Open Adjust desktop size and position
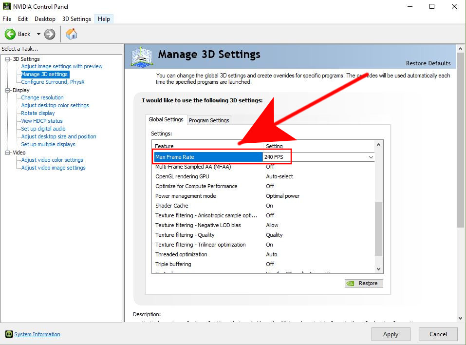Image resolution: width=466 pixels, height=345 pixels. 59,136
